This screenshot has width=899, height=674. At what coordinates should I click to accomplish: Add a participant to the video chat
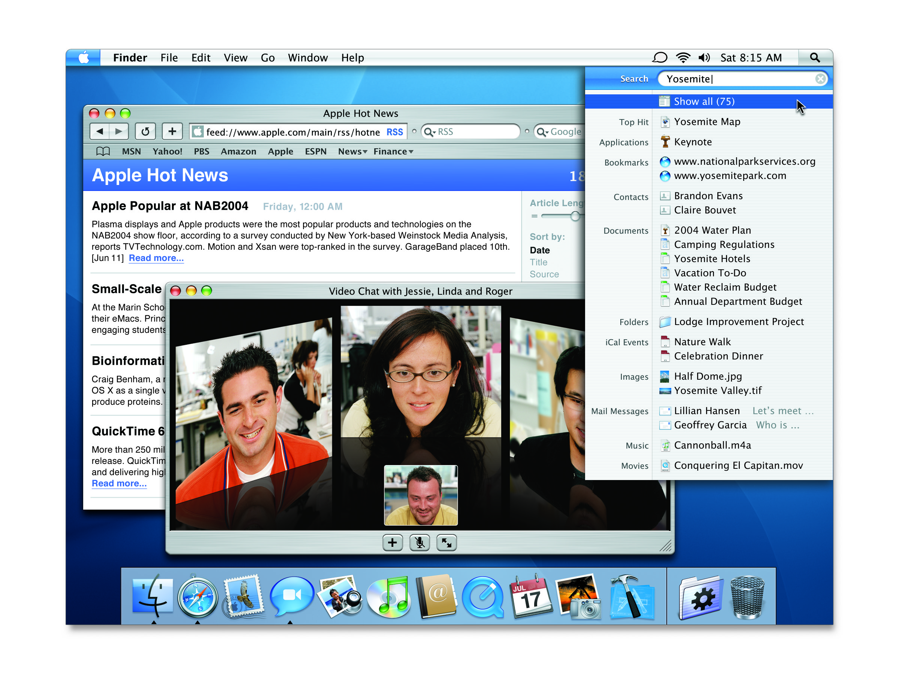393,543
